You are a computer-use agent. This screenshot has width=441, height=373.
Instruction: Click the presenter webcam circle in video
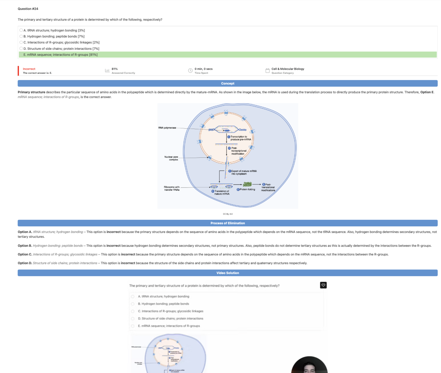(309, 365)
